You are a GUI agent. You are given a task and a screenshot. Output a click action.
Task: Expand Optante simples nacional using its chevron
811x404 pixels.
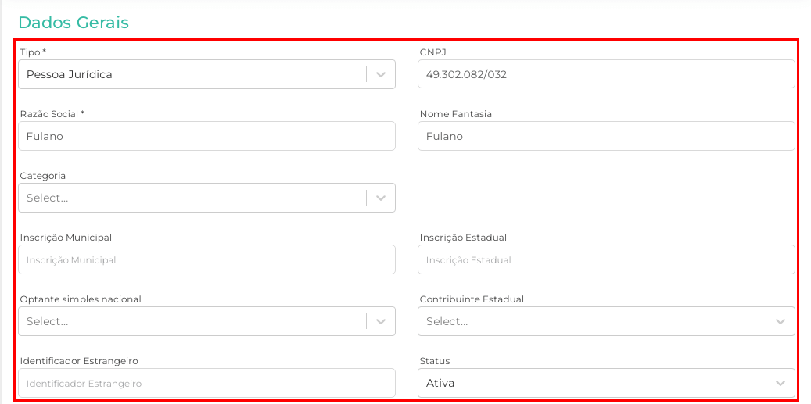pos(381,321)
